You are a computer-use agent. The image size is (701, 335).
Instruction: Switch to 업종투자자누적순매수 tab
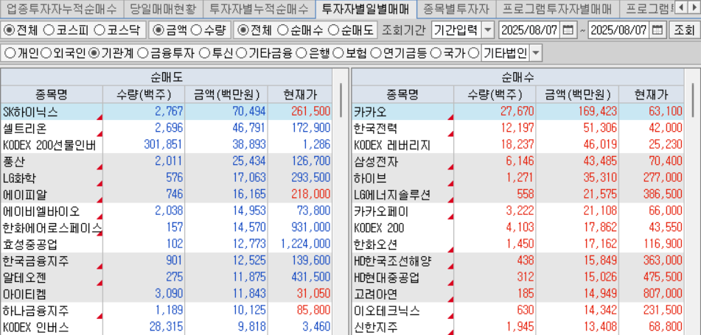[61, 8]
